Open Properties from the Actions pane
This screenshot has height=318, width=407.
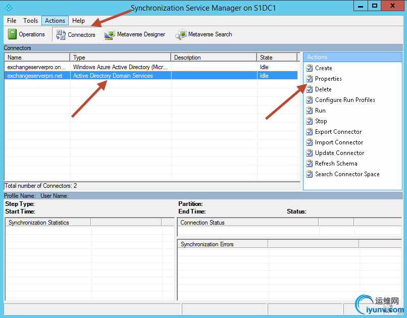click(x=328, y=79)
